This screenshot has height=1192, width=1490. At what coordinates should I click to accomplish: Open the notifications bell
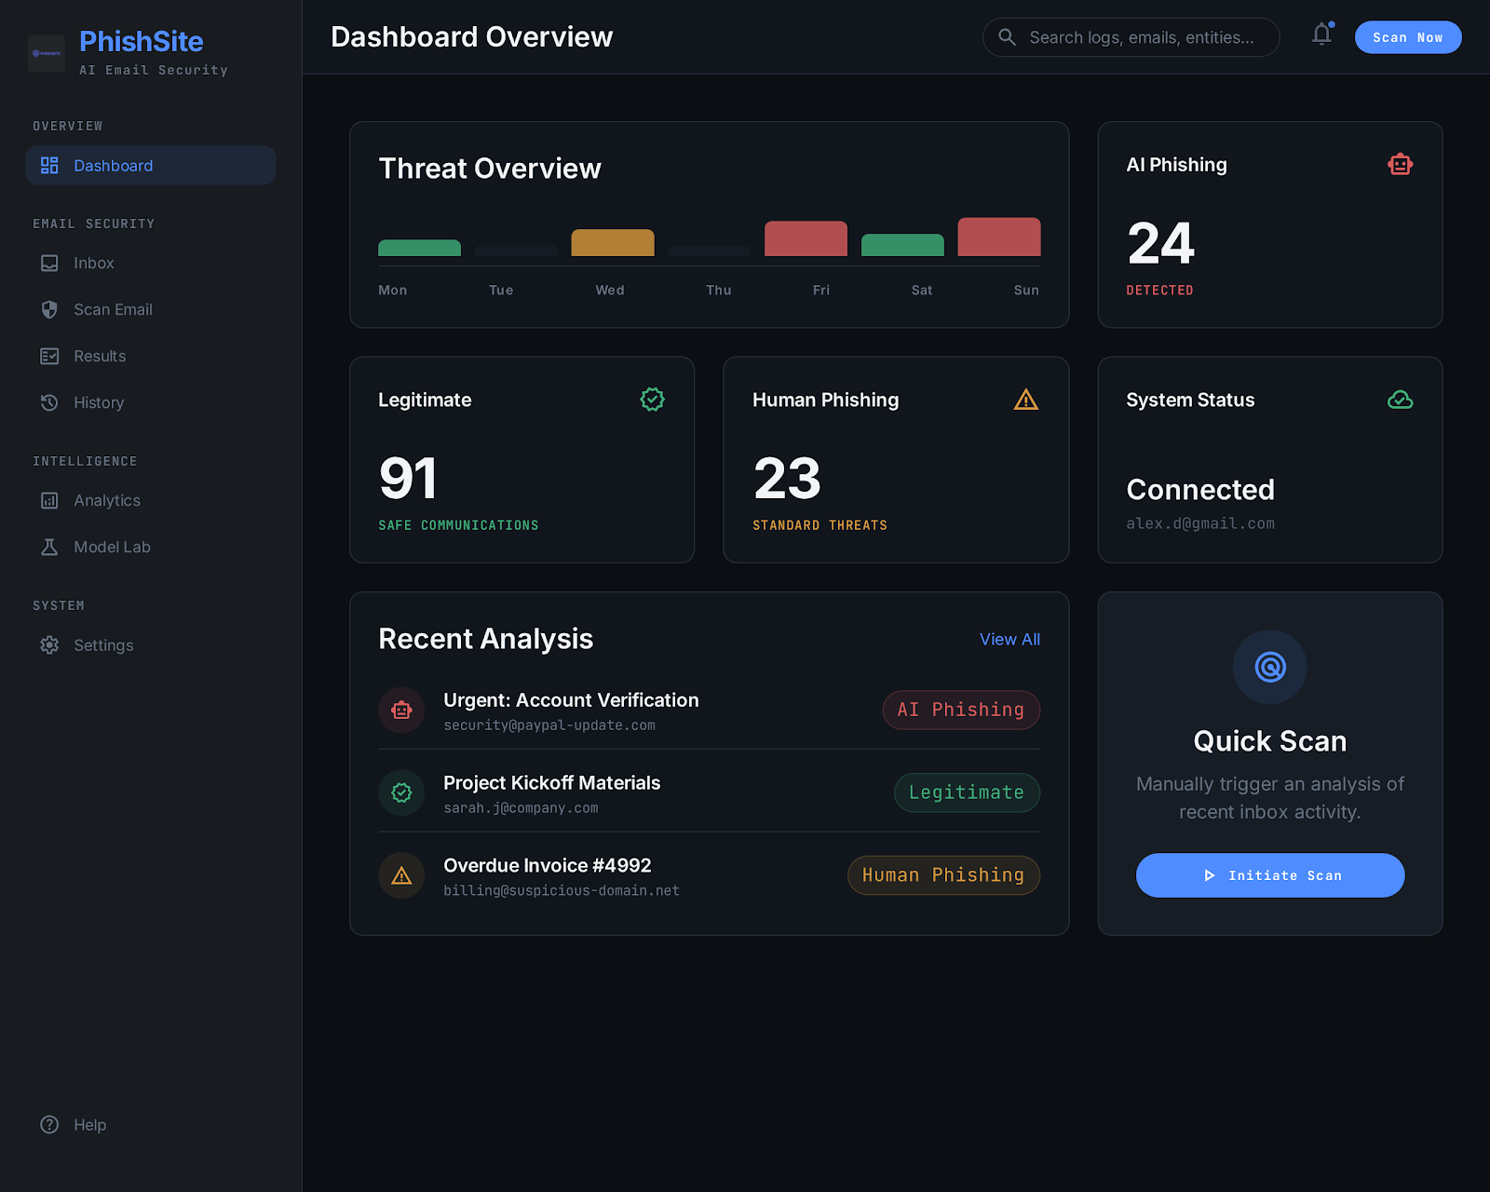tap(1321, 35)
